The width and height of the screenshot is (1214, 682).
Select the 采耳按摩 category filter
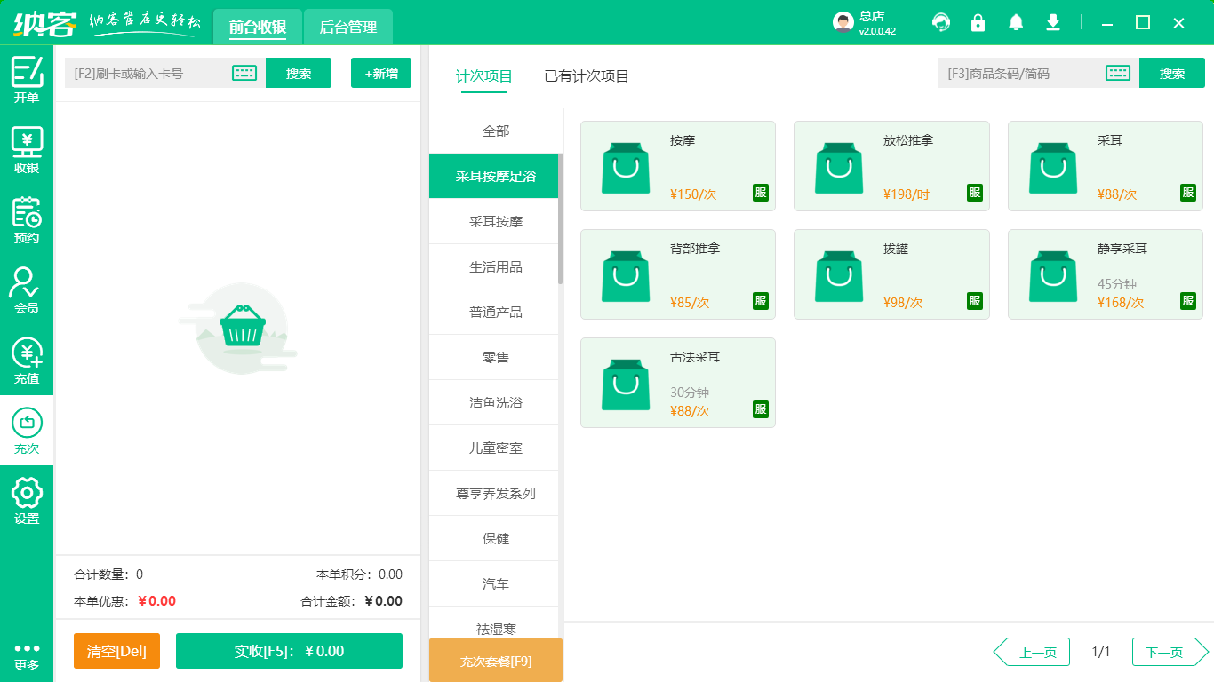tap(495, 221)
